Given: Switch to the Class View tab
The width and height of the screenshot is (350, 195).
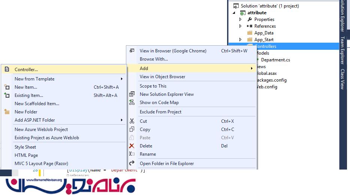Looking at the screenshot, I should 342,79.
